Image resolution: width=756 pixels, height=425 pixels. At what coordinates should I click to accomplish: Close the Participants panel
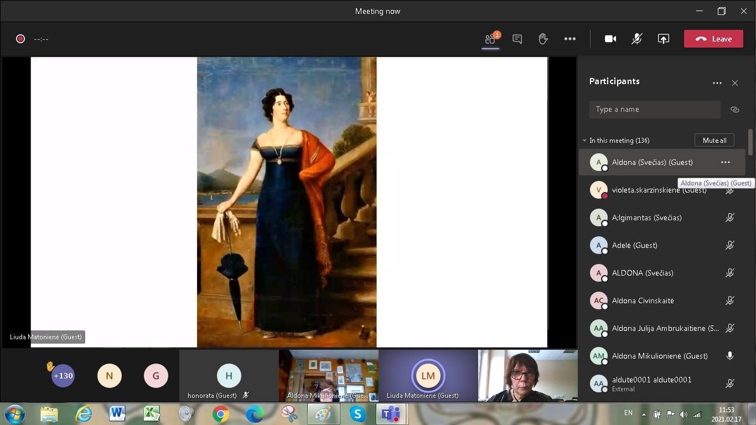(734, 83)
